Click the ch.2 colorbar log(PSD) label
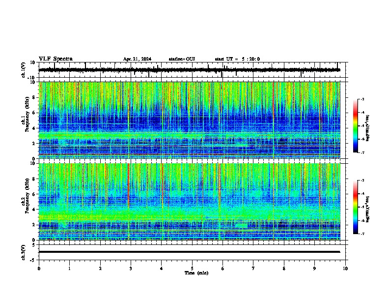Image resolution: width=389 pixels, height=301 pixels. pos(367,210)
